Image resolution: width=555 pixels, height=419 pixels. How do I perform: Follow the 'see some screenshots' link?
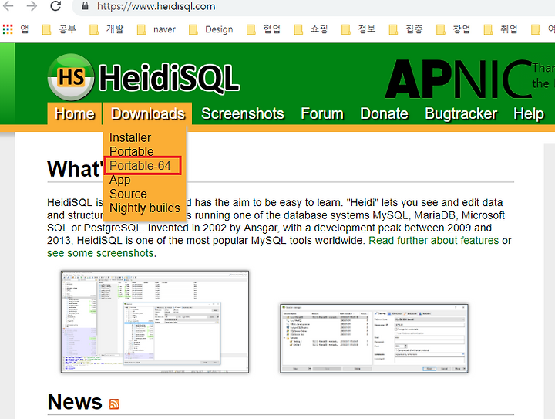tap(100, 253)
